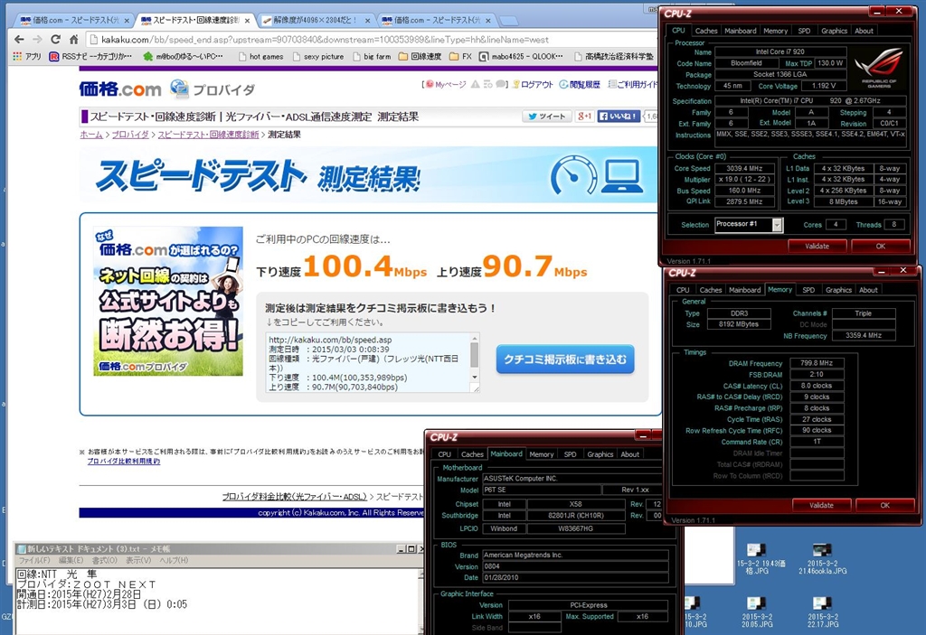The width and height of the screenshot is (926, 635).
Task: Open Memory tab in CPU-Z Mainboard window
Action: [541, 454]
